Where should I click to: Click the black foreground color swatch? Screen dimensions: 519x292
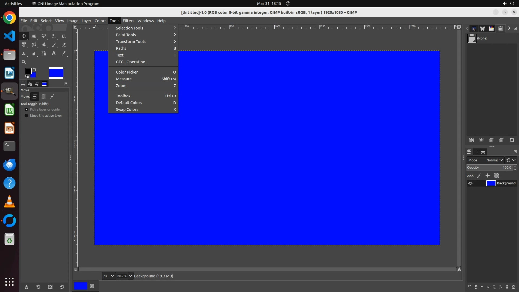pos(28,71)
